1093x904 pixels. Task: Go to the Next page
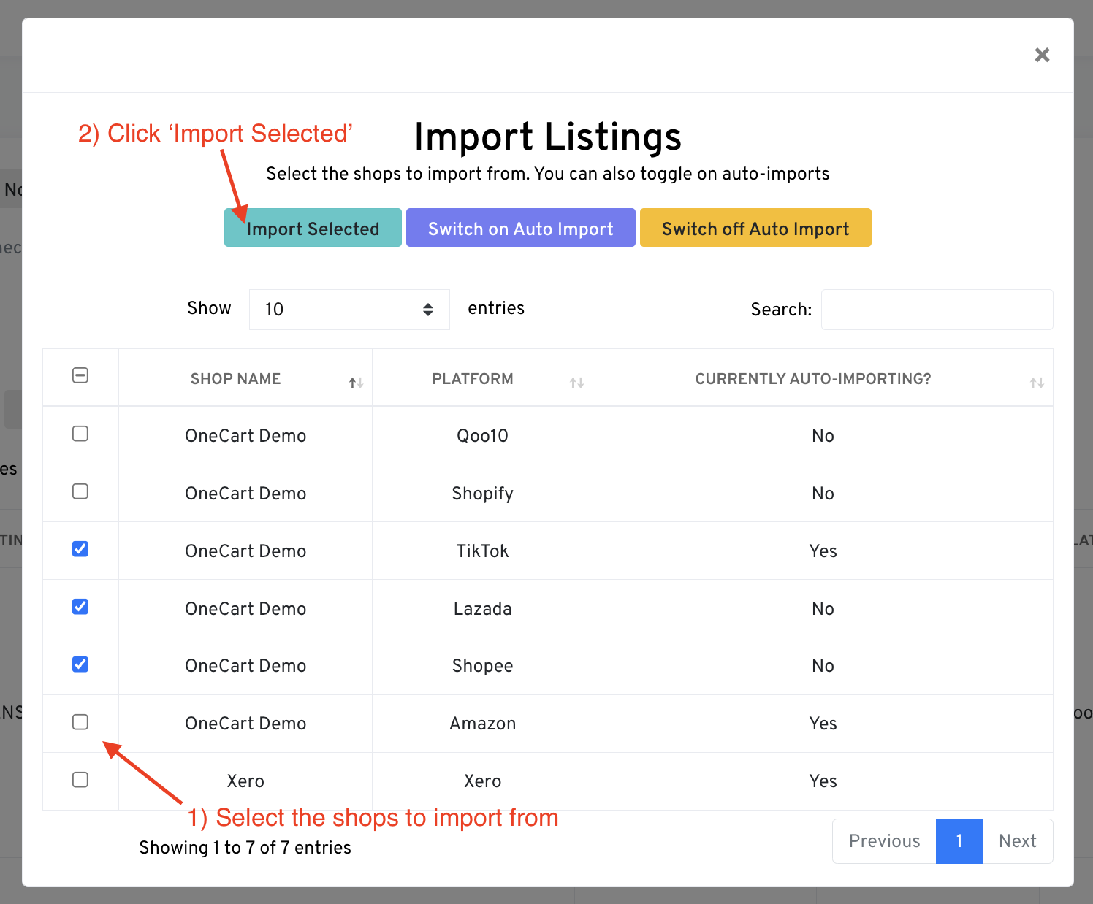click(1017, 841)
